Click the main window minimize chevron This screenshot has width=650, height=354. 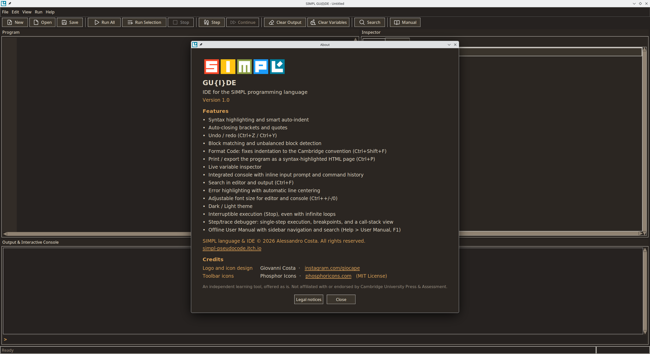[634, 4]
